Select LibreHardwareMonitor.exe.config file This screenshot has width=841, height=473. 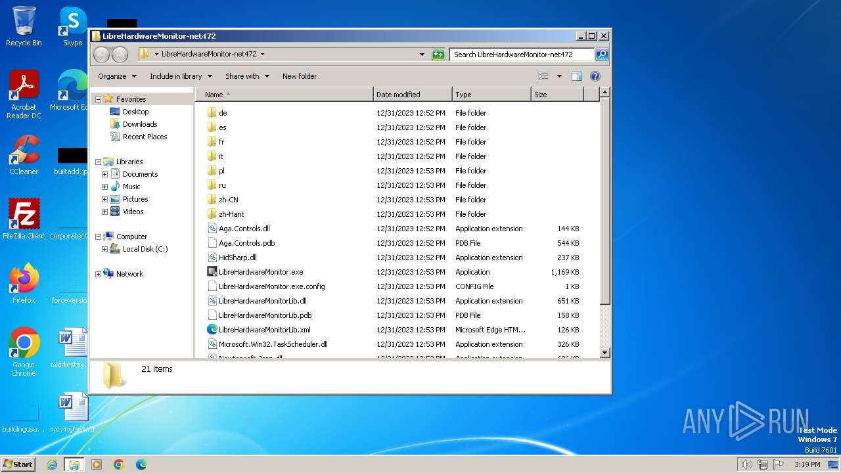[271, 286]
